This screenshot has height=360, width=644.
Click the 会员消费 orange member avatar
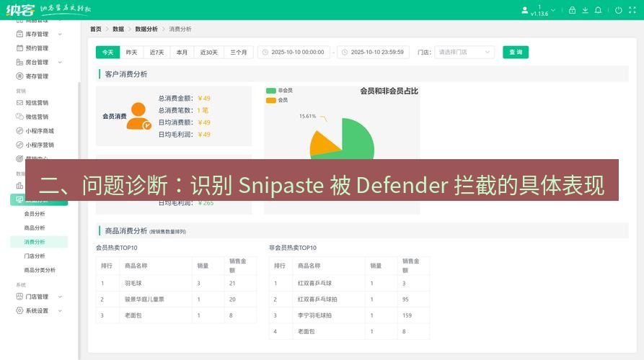138,116
